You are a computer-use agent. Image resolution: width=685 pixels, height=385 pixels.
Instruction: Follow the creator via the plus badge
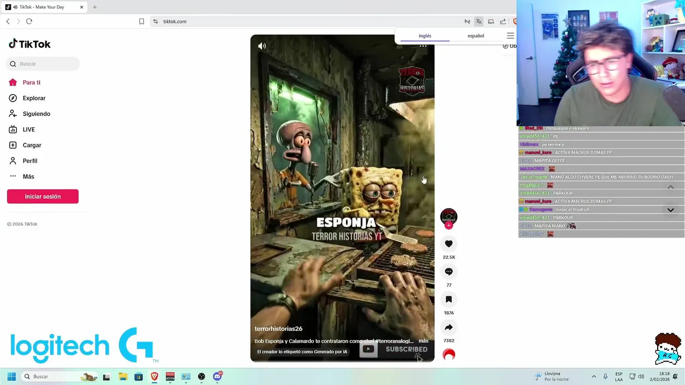click(x=448, y=226)
